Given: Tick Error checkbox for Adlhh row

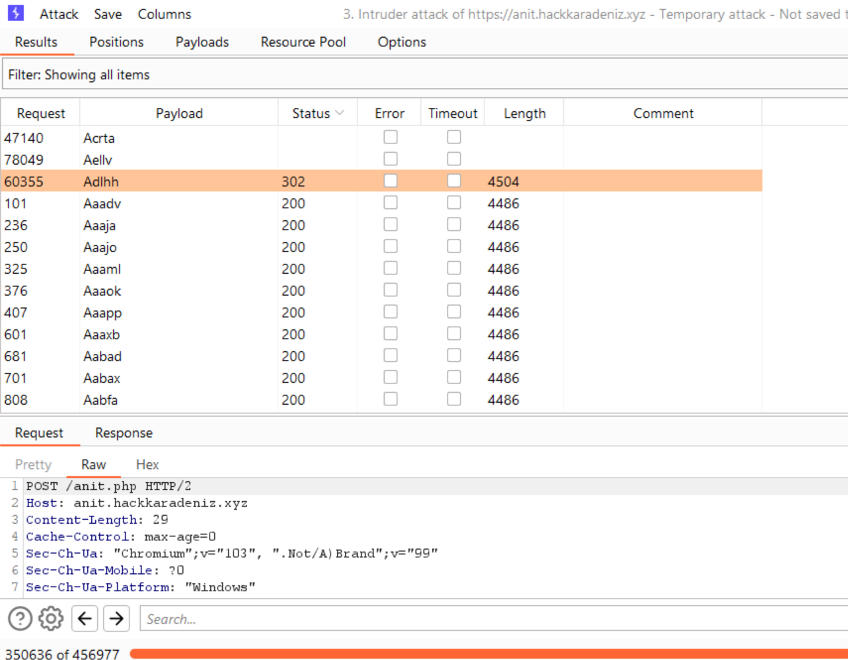Looking at the screenshot, I should pos(391,181).
